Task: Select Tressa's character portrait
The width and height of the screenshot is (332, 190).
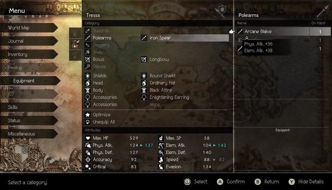Action: [x=75, y=45]
